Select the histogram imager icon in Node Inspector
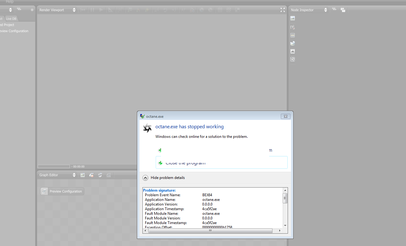406x246 pixels. click(293, 51)
